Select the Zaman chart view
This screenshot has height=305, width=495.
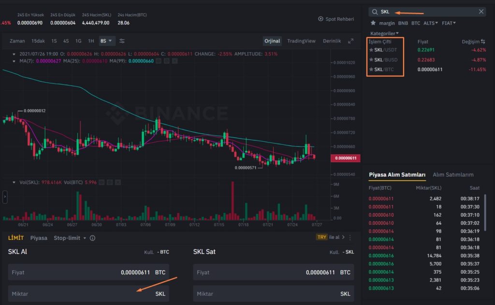17,41
